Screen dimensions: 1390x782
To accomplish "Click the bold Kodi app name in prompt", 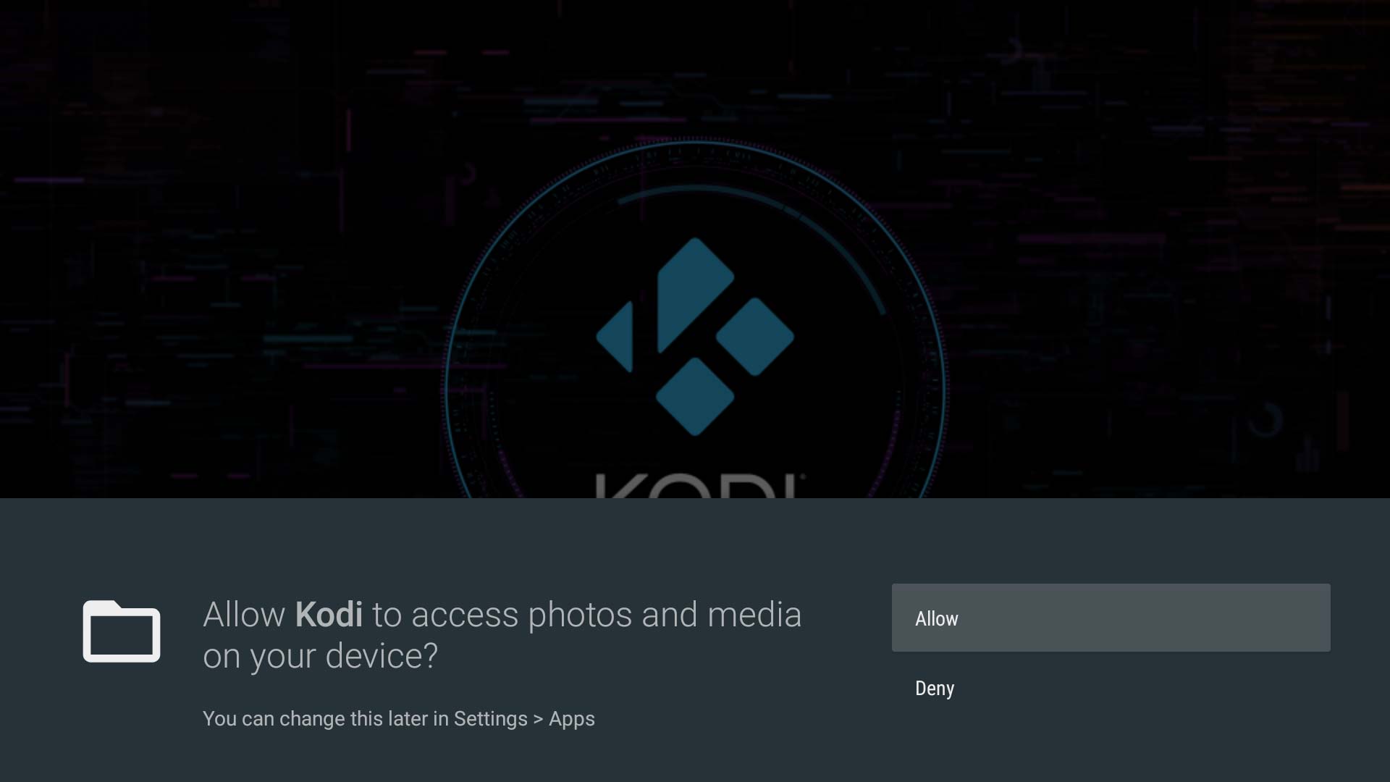I will coord(329,615).
